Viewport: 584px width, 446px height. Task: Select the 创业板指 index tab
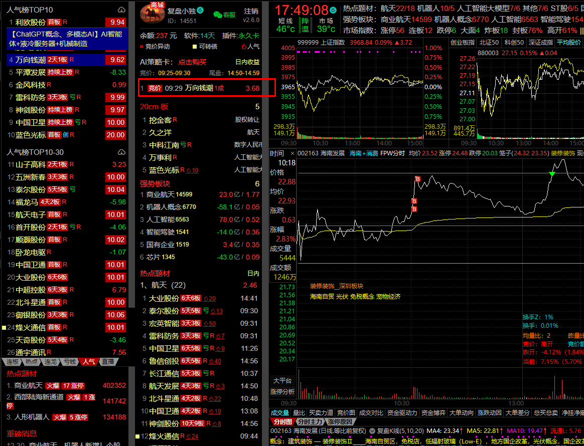[463, 43]
